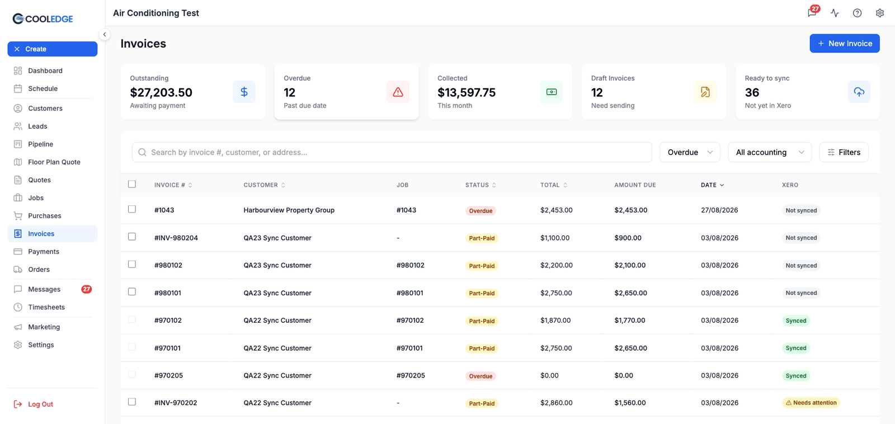Click the Collected cash icon
Screen dimensions: 895x424
[x=552, y=92]
